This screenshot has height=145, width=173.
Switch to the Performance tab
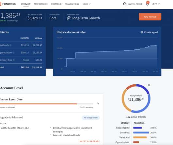coord(41,4)
